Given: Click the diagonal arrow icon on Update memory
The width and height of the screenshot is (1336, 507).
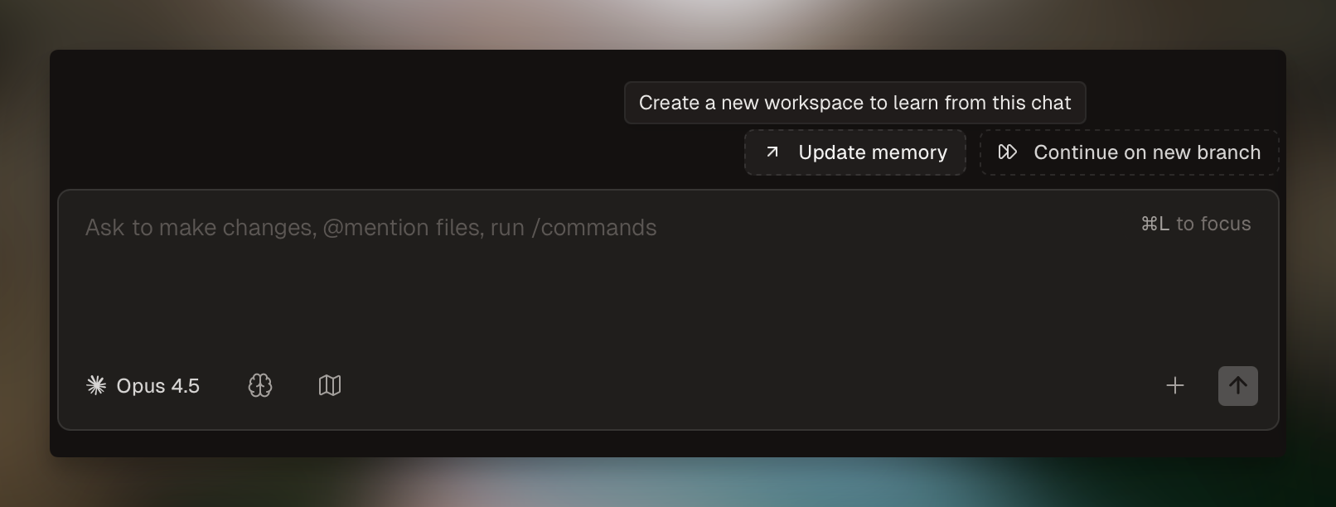Looking at the screenshot, I should click(x=772, y=152).
